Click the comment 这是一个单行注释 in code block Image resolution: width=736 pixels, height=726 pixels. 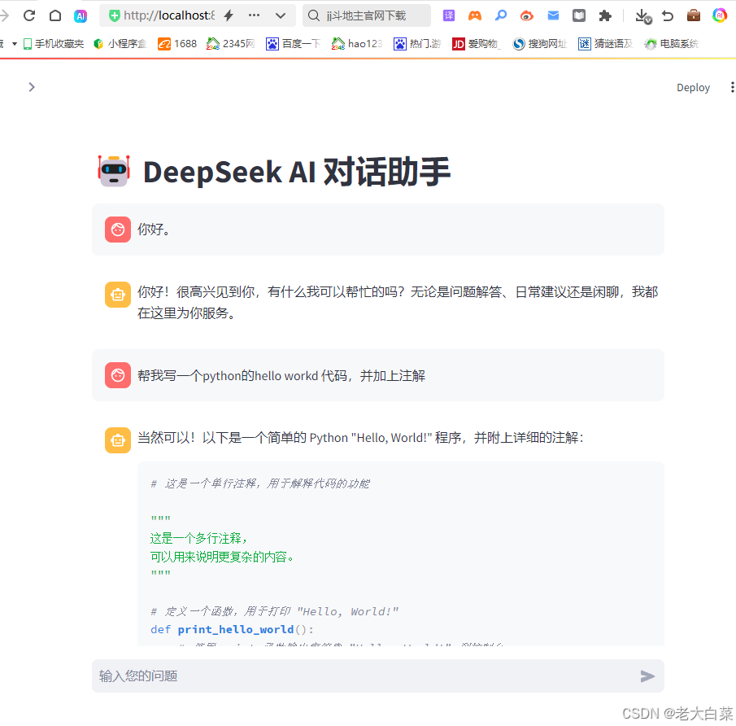pos(260,483)
